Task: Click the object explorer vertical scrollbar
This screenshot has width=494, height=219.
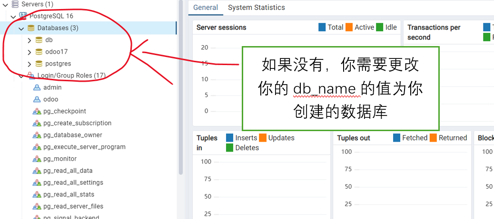Action: (181, 87)
